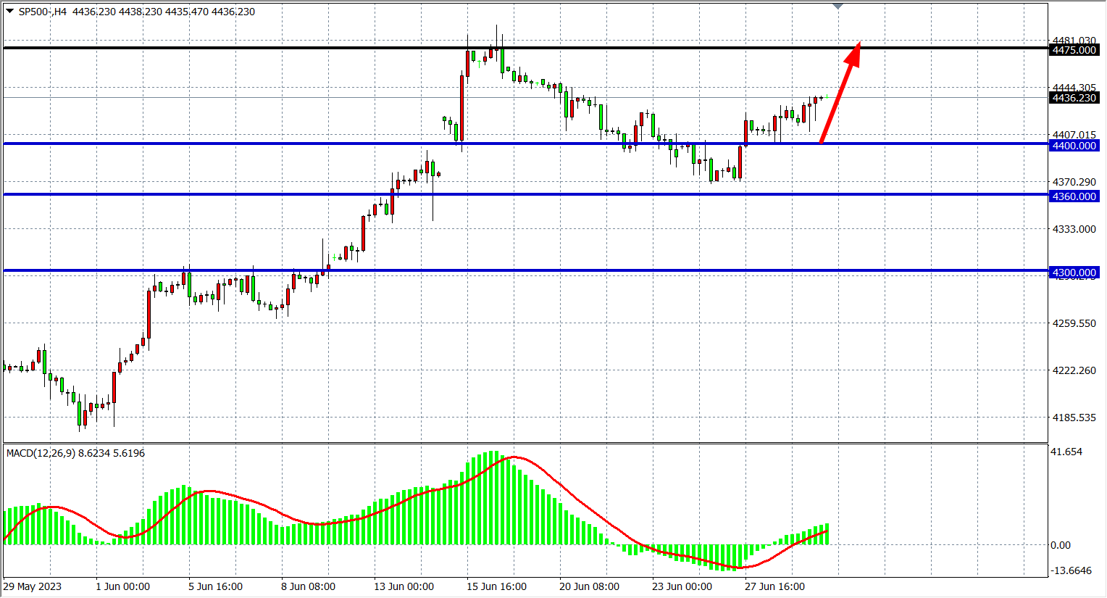Click the gray chart shift marker triangle

tap(838, 7)
